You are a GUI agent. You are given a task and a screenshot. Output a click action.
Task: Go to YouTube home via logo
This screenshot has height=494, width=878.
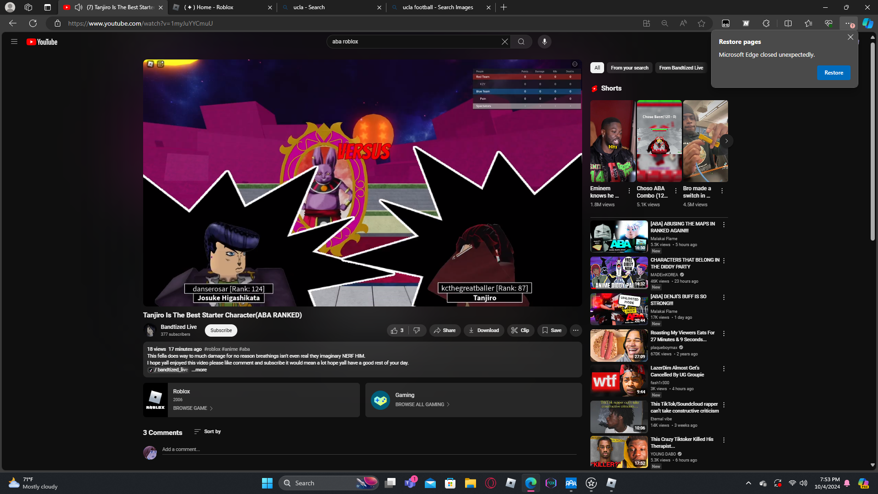(42, 42)
